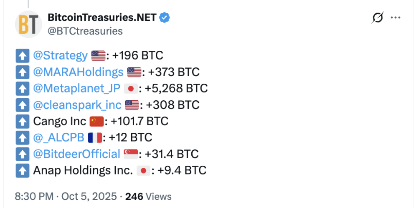The width and height of the screenshot is (416, 209).
Task: Click the France flag beside @_ALCPB
Action: click(x=95, y=138)
